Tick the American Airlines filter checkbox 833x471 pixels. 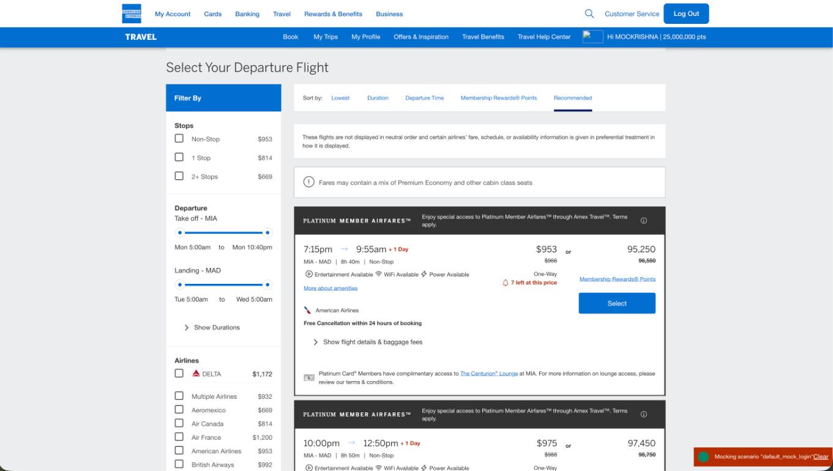(x=179, y=450)
